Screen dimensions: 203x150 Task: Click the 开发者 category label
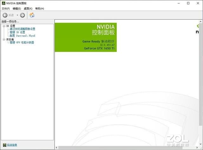coord(10,40)
